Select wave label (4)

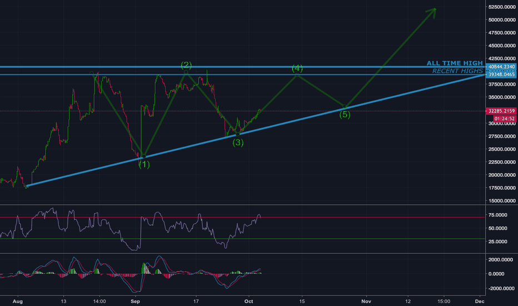tap(297, 68)
